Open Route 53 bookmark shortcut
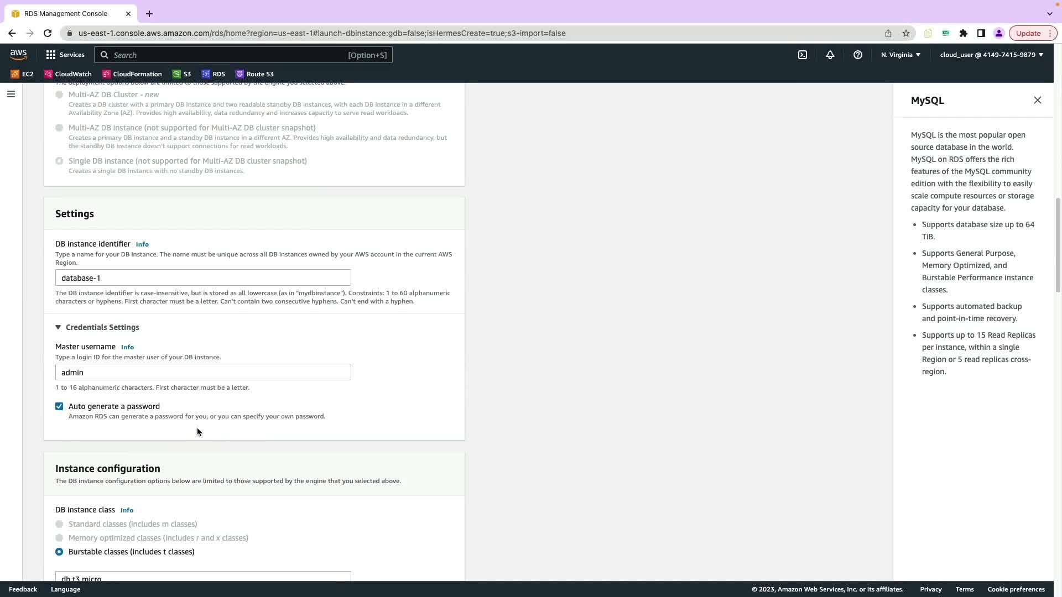Viewport: 1062px width, 597px height. tap(254, 74)
